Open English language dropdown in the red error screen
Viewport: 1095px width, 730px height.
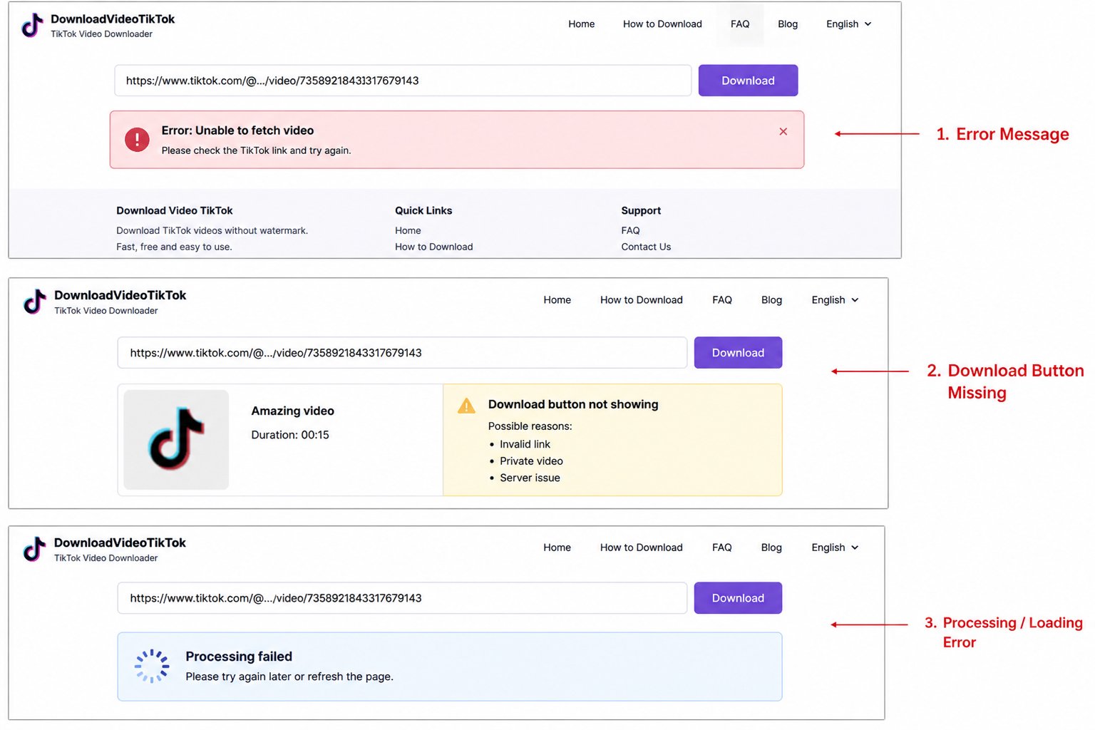[x=849, y=24]
